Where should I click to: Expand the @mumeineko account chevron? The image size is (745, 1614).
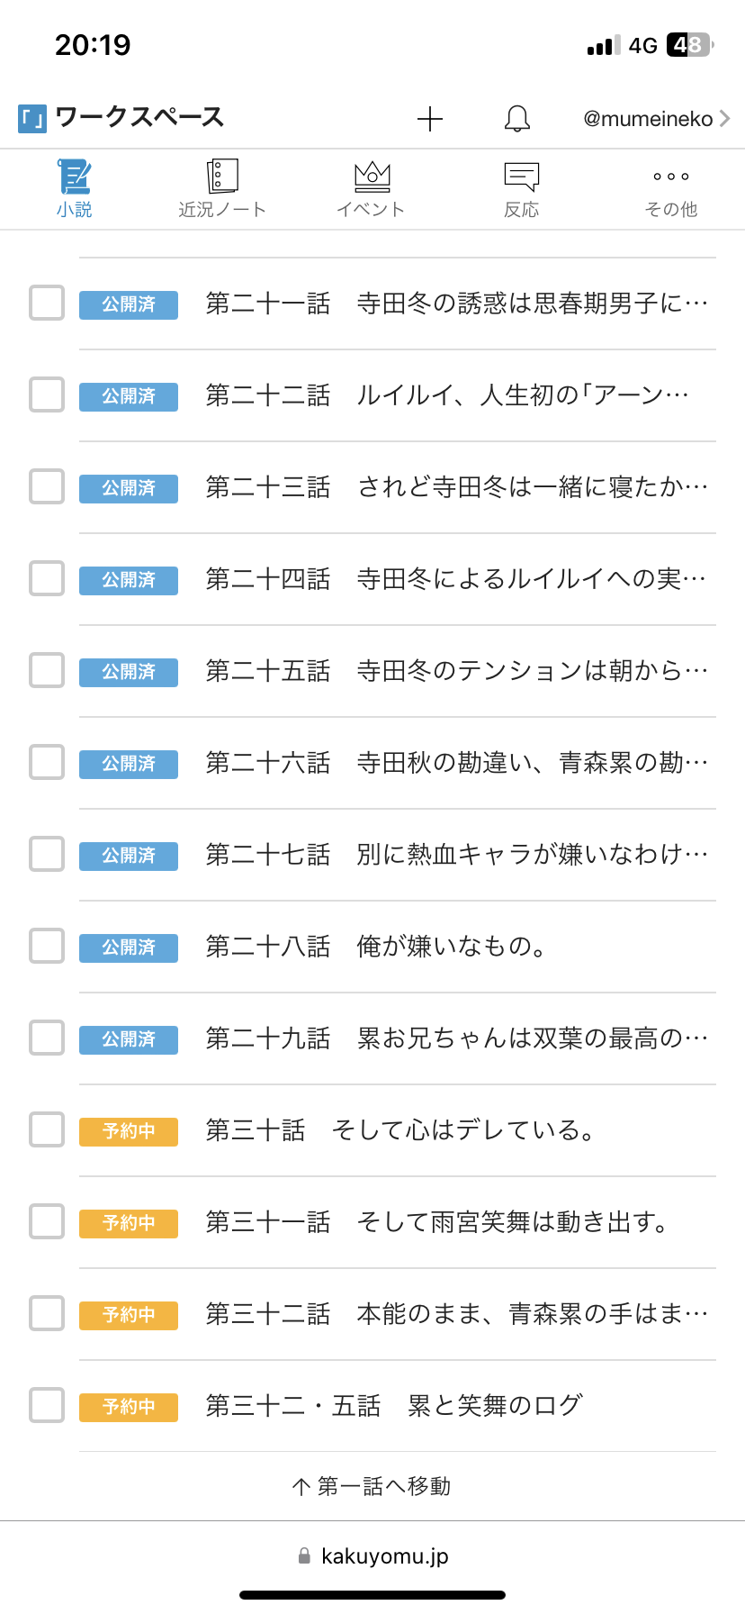coord(724,119)
